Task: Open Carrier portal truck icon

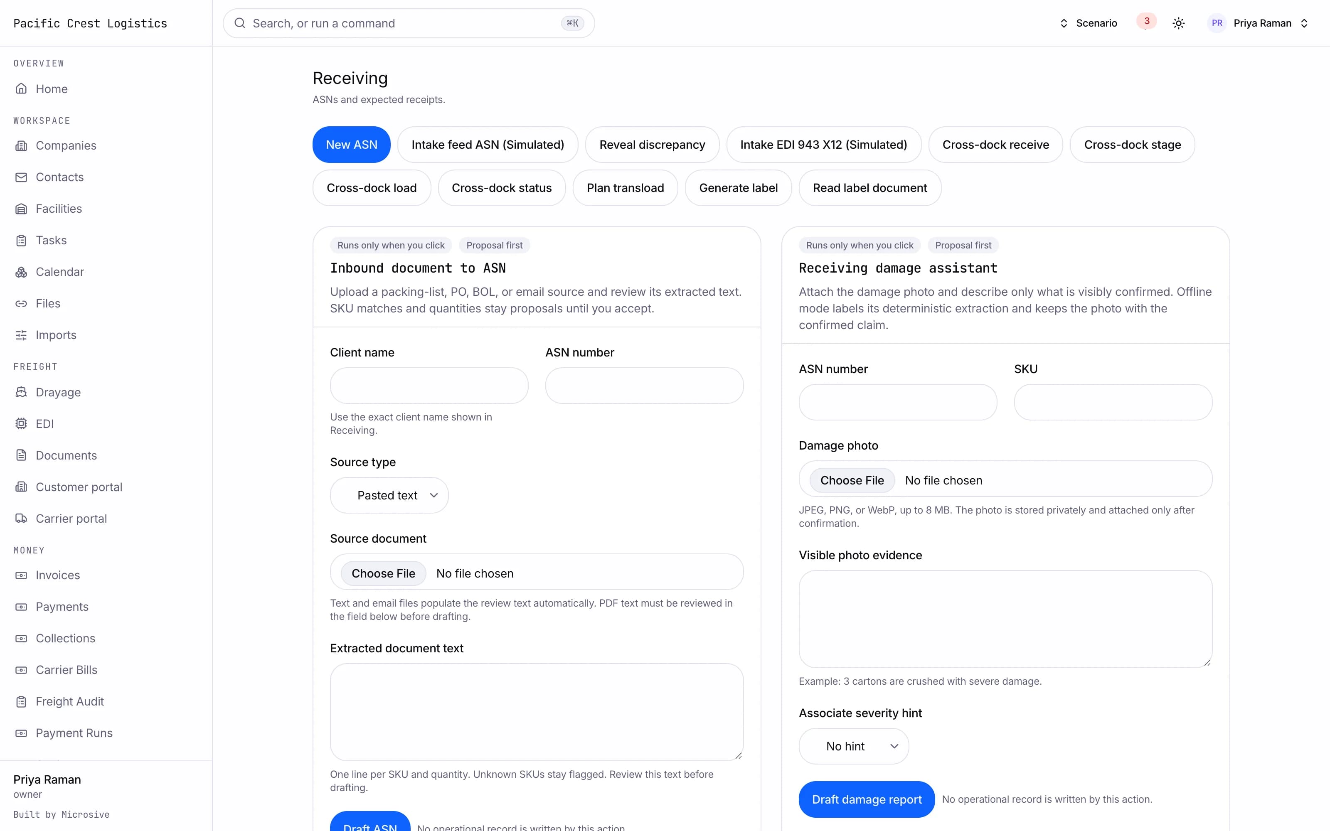Action: pyautogui.click(x=21, y=518)
